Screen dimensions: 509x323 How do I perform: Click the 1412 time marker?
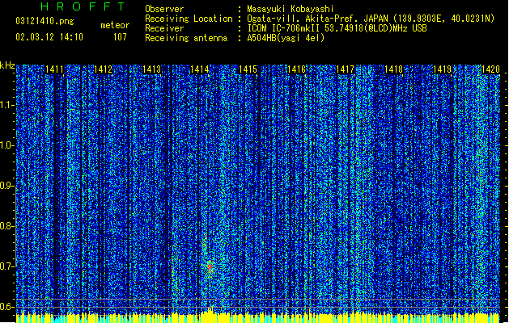click(103, 69)
